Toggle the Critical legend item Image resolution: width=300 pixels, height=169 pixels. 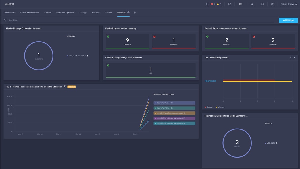pos(209,107)
